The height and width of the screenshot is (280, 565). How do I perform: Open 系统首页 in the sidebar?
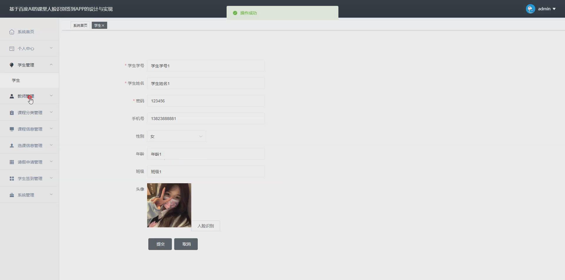pyautogui.click(x=26, y=32)
